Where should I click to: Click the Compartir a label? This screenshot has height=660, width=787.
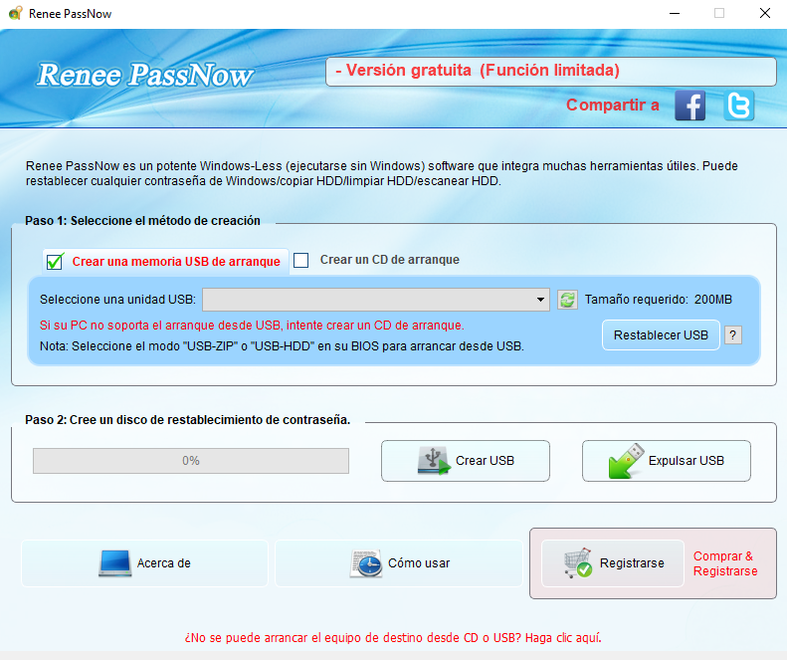coord(612,105)
